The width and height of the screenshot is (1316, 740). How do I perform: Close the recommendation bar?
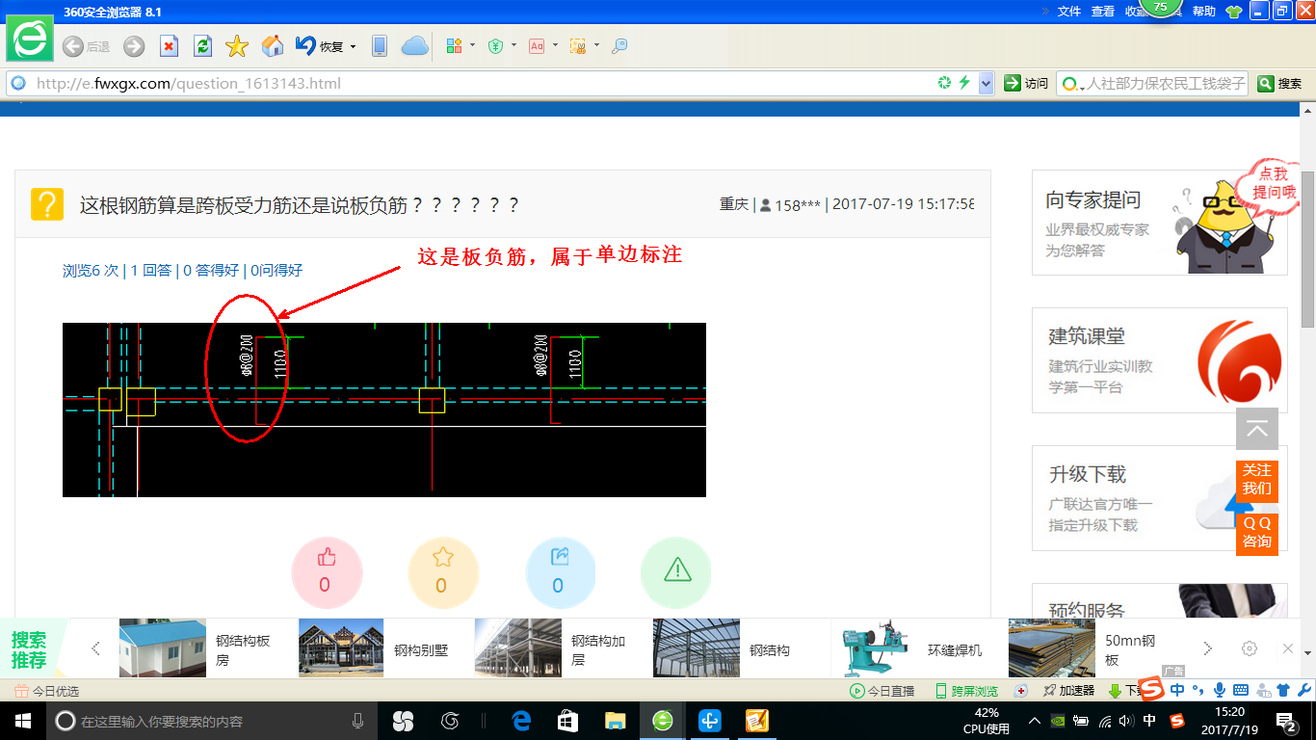1288,648
